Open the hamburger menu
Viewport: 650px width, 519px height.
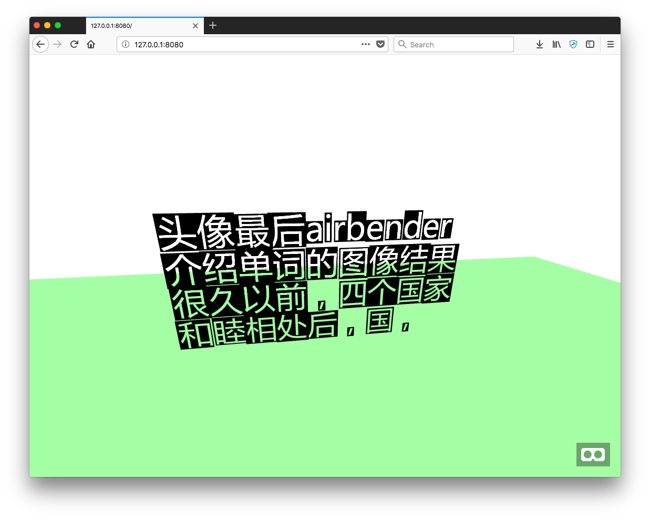tap(610, 44)
